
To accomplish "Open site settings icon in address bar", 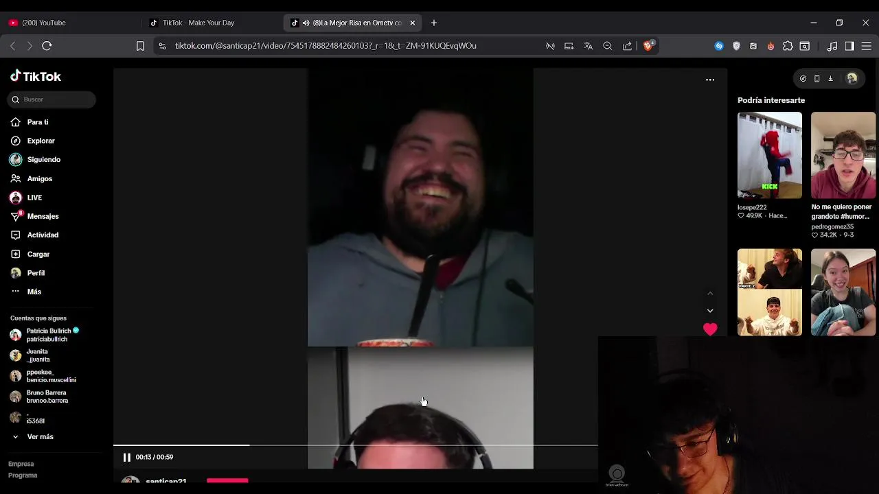I will (x=163, y=46).
